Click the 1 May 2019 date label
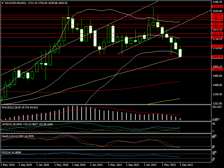Viewport: 224px width, 168px height. (8, 165)
